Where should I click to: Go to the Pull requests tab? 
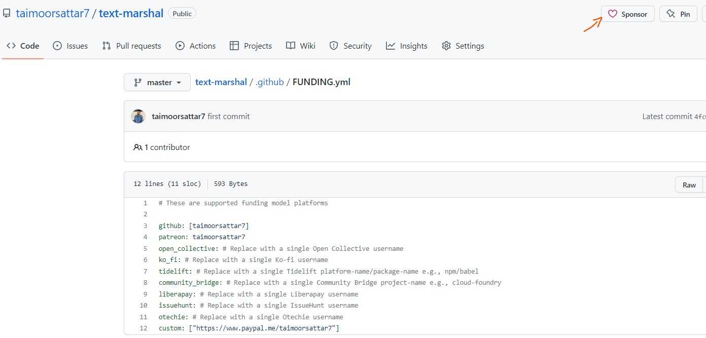point(132,46)
